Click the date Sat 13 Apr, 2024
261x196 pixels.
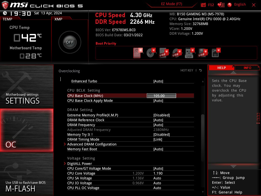click(48, 13)
